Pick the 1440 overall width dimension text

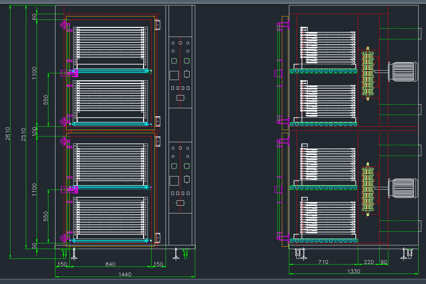(125, 275)
